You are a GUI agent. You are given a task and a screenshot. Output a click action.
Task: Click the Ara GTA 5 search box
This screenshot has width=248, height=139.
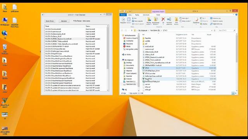227,31
